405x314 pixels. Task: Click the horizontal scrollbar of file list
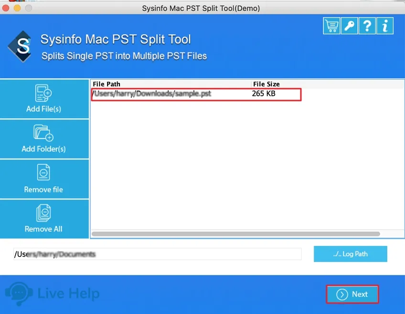(235, 234)
